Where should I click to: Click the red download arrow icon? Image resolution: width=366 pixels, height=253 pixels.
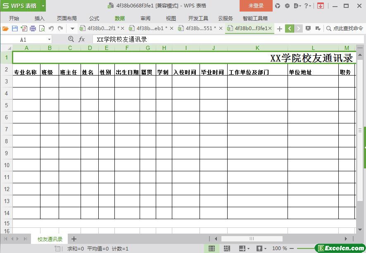pyautogui.click(x=321, y=6)
